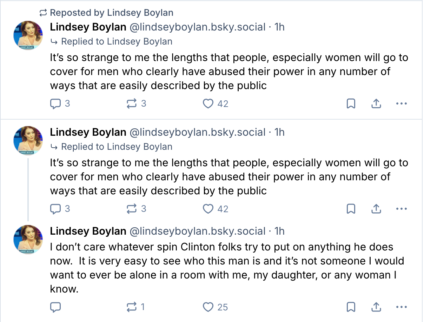424x322 pixels.
Task: Bookmark the first post
Action: click(351, 103)
